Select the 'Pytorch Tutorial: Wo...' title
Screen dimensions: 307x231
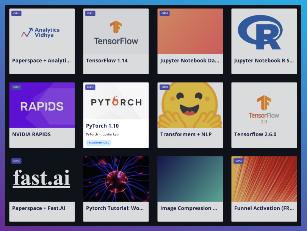[115, 208]
